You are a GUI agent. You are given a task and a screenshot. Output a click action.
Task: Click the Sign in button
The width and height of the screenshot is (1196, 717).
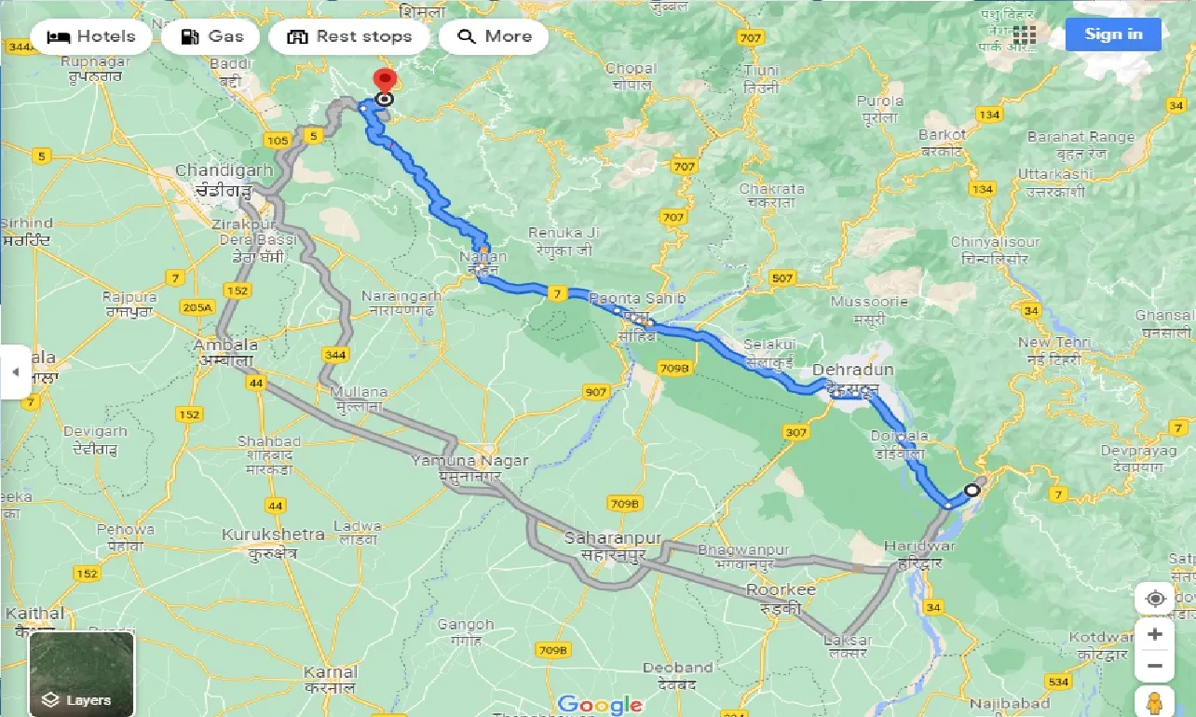(1113, 34)
